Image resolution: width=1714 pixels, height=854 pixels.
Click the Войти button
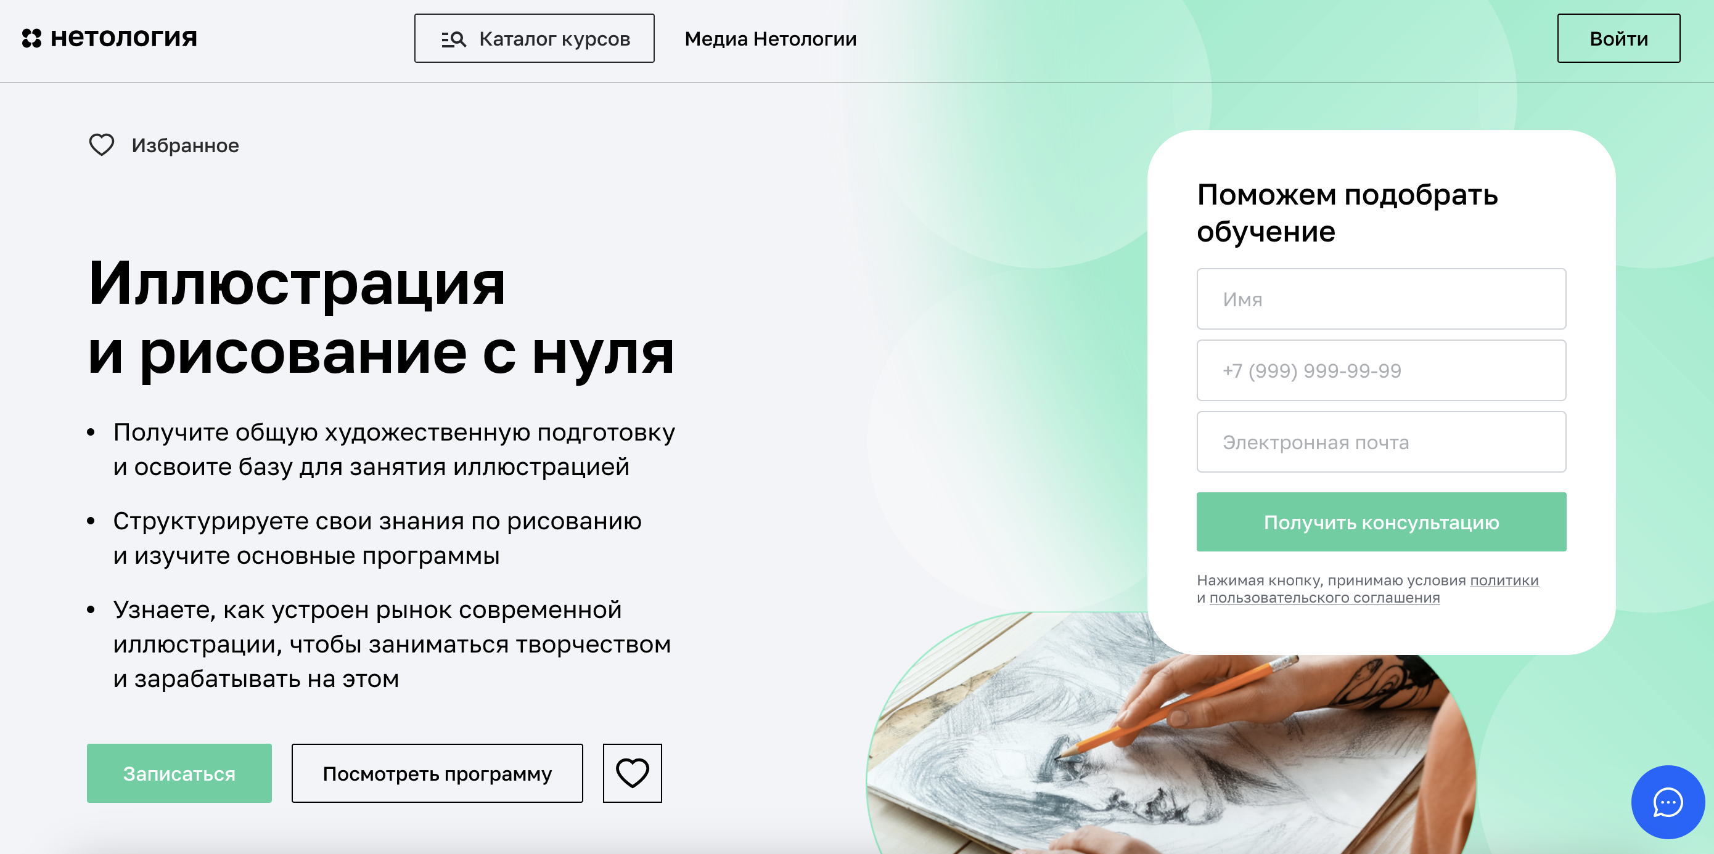tap(1618, 39)
